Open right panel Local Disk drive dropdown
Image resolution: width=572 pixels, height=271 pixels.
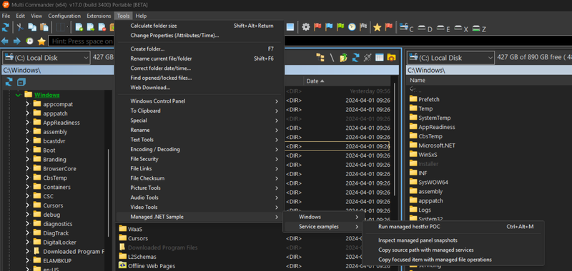(450, 58)
